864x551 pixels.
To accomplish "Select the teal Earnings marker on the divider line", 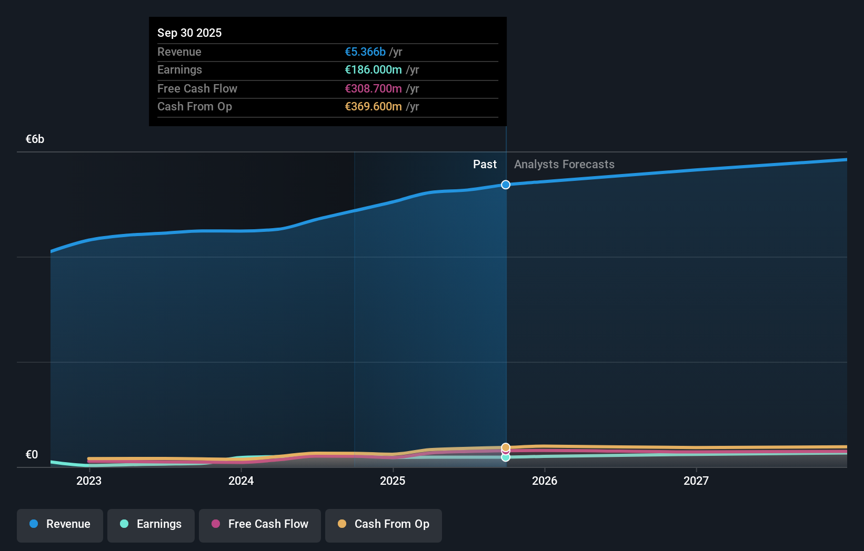I will (x=506, y=457).
